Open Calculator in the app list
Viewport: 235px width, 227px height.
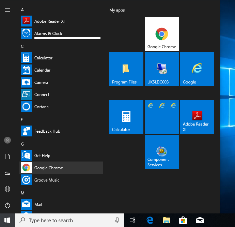61,58
